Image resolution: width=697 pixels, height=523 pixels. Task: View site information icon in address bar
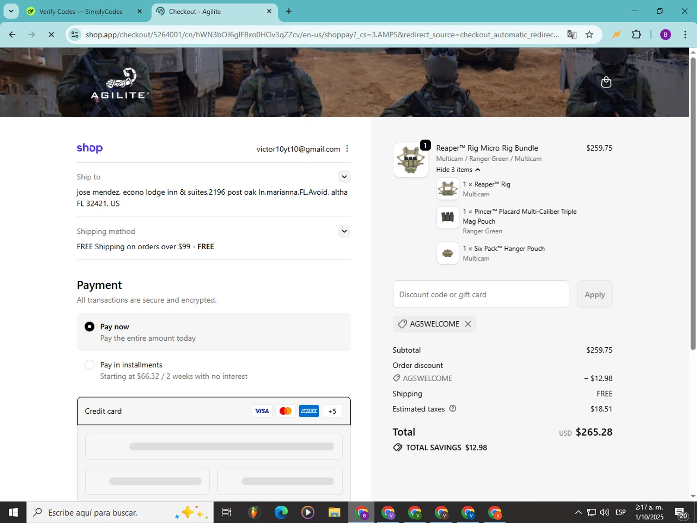pyautogui.click(x=74, y=35)
